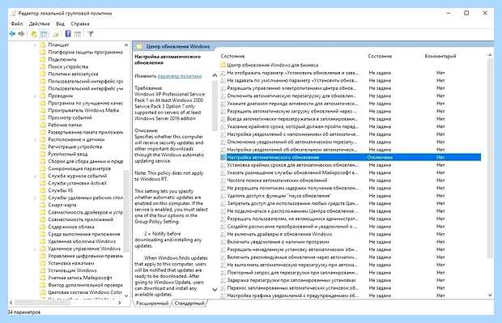Viewport: 502px width, 323px height.
Task: Select policy Указать размещение службы обновлений Майкрософт
Action: click(293, 172)
